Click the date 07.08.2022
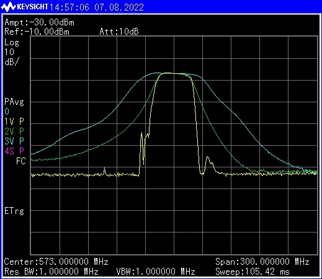Screen dimensions: 322x279 click(x=119, y=7)
